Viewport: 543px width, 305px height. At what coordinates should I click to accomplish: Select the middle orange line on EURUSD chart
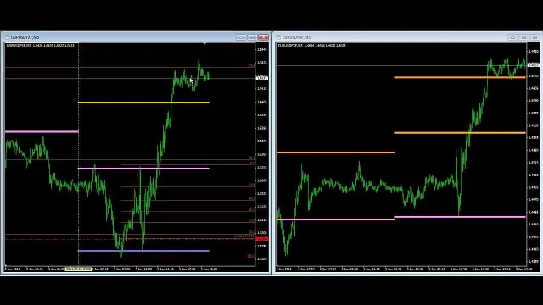[x=460, y=132]
